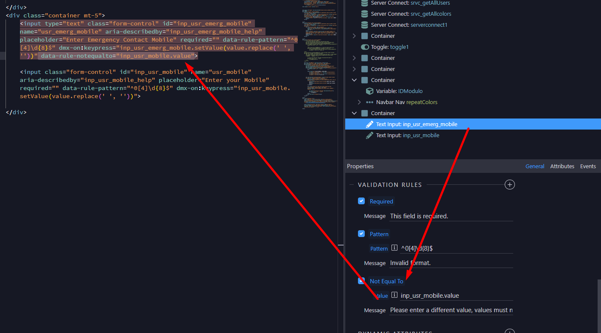Screen dimensions: 601x333
Task: Collapse the Container holding Variable IDModulo
Action: click(x=354, y=80)
